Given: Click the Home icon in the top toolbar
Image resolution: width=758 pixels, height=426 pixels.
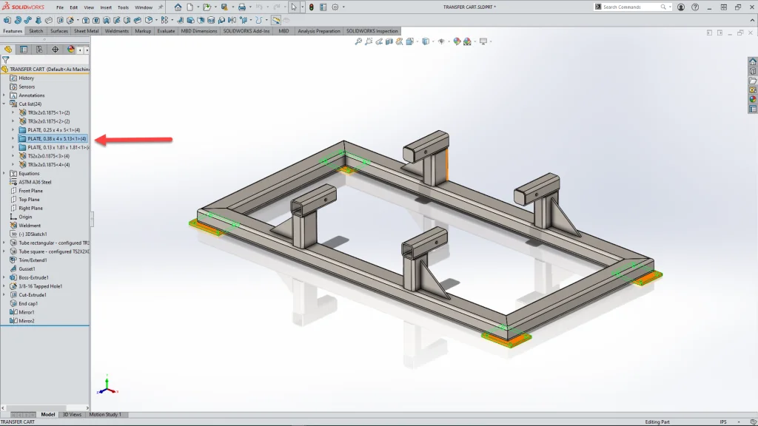Looking at the screenshot, I should click(178, 7).
